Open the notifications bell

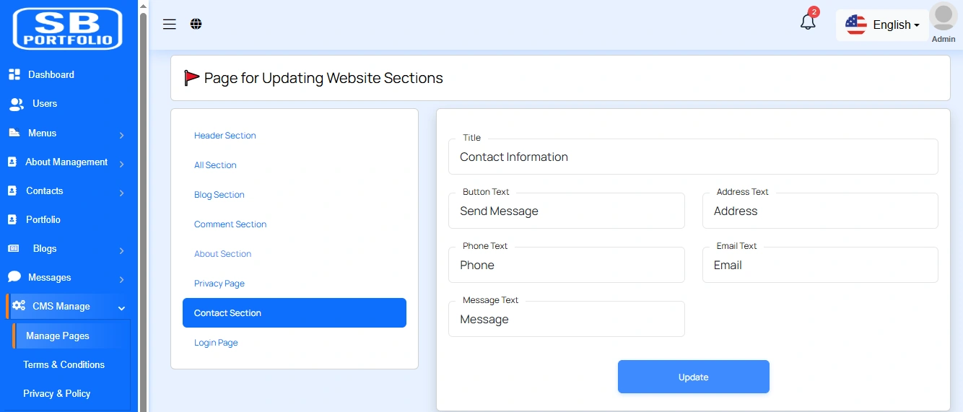(808, 22)
